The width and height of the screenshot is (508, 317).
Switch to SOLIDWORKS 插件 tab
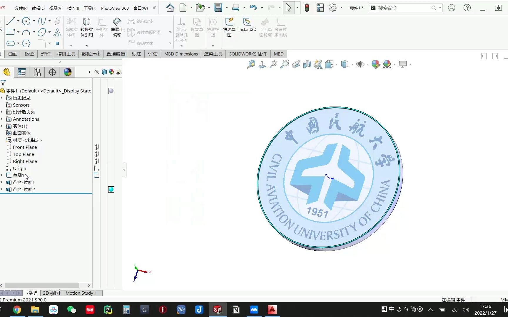tap(248, 54)
